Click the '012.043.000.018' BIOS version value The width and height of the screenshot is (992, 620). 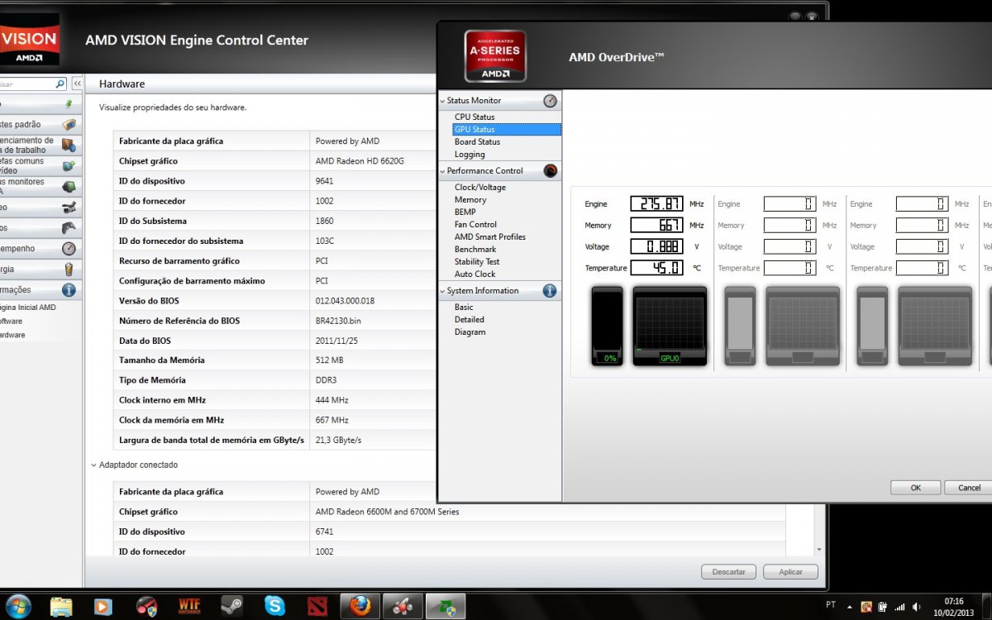(x=345, y=301)
